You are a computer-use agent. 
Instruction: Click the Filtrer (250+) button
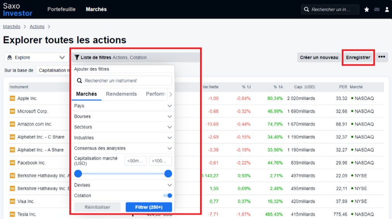(x=149, y=207)
